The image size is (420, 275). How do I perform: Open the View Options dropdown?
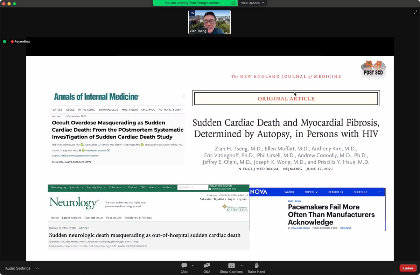[x=252, y=3]
